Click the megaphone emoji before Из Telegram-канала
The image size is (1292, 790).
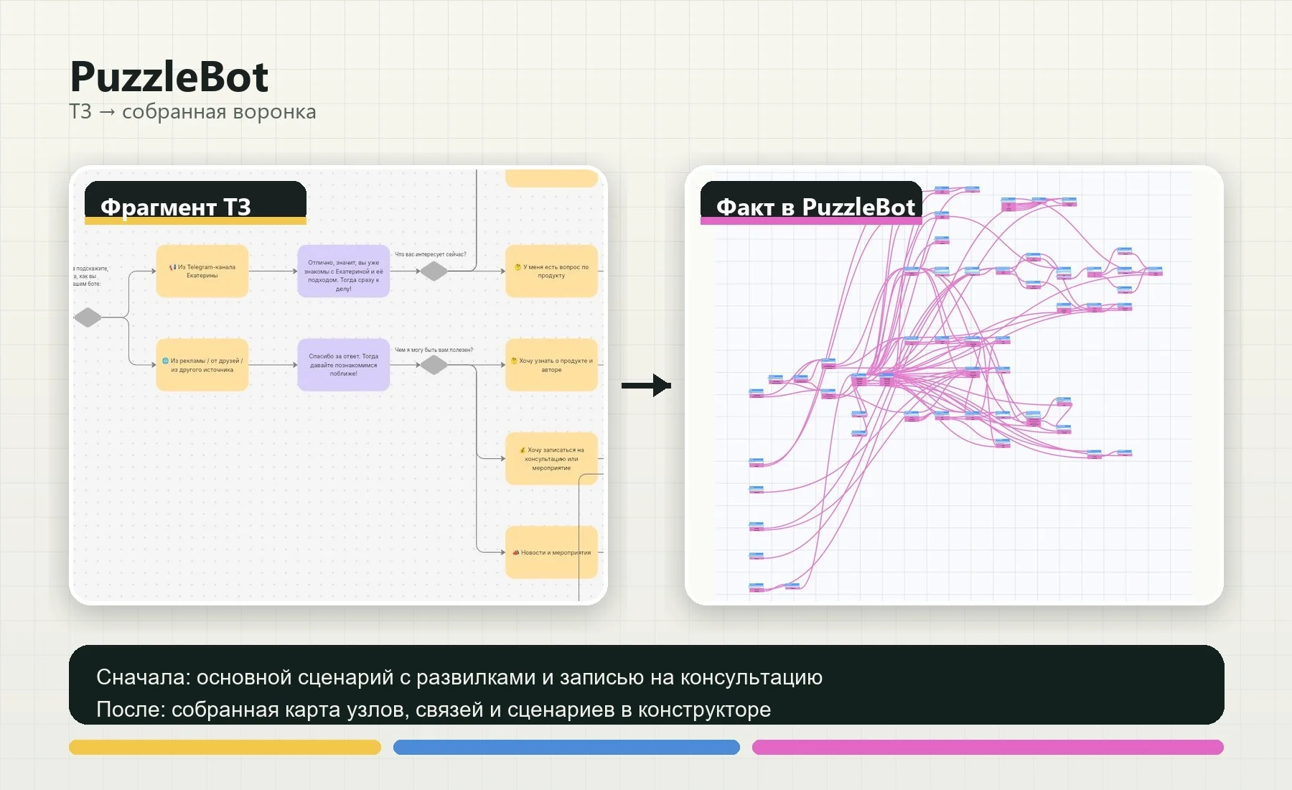(x=172, y=267)
